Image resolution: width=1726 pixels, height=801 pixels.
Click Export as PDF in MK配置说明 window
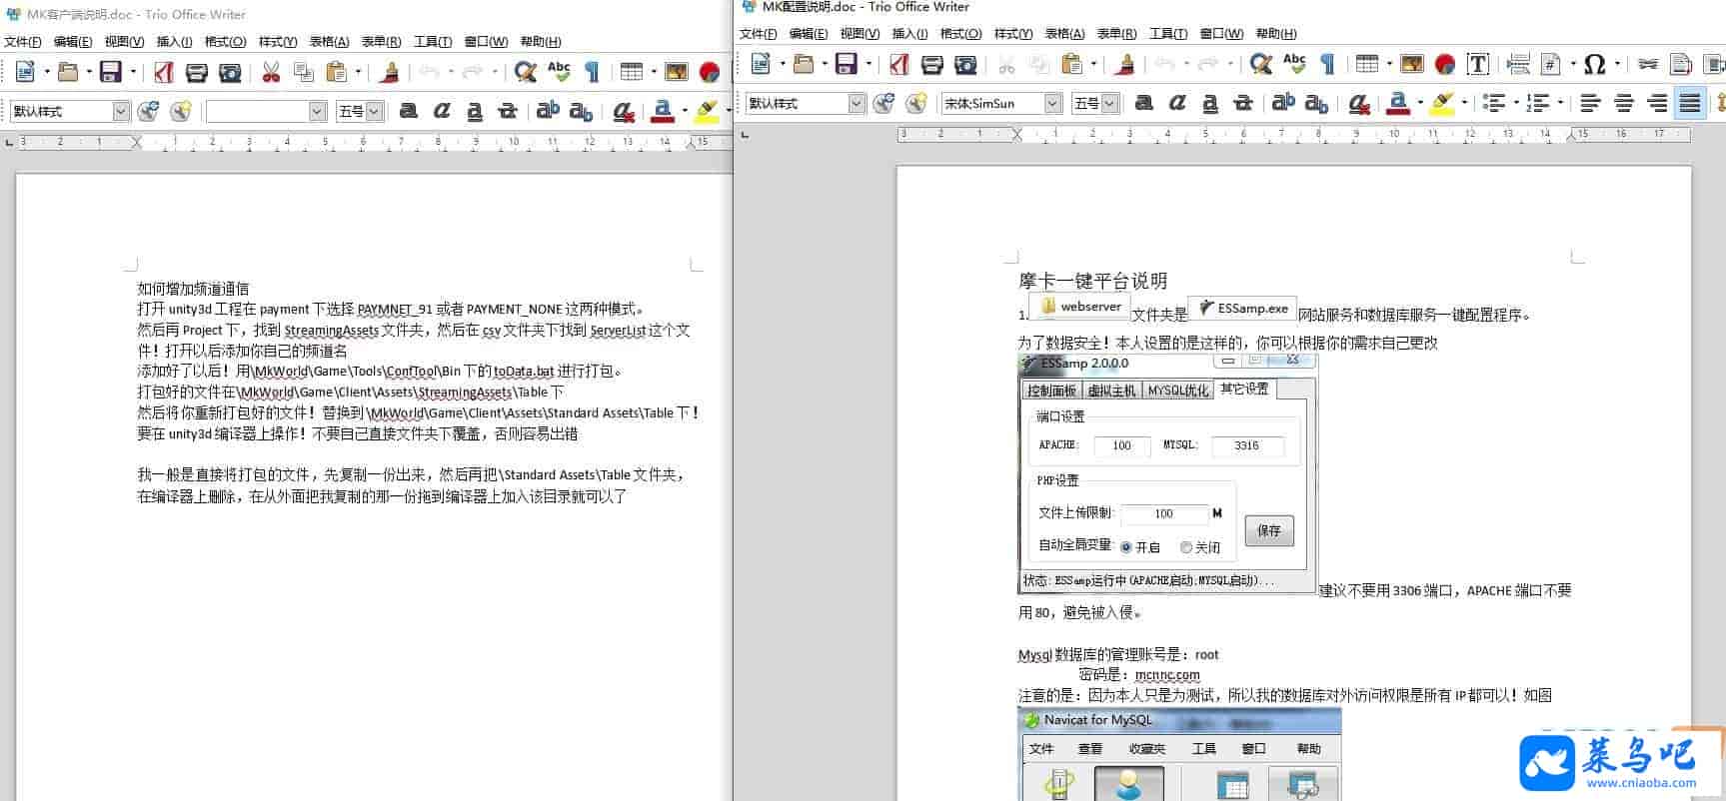pyautogui.click(x=899, y=64)
